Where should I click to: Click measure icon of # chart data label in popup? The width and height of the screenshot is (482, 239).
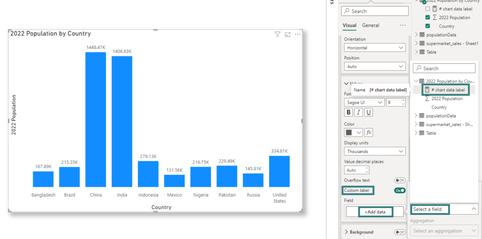[427, 90]
